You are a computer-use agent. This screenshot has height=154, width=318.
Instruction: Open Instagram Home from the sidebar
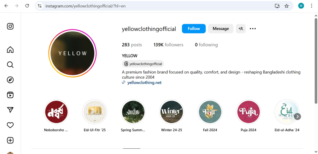pyautogui.click(x=10, y=50)
